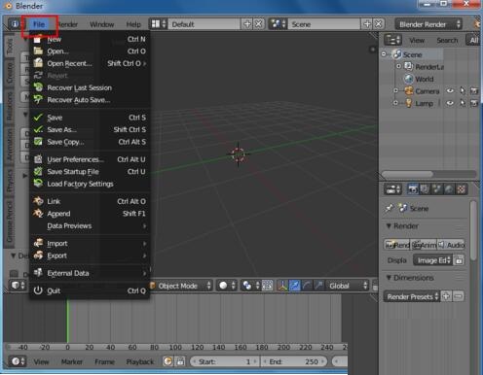Select the scale manipulator icon
483x375 pixels.
[x=318, y=286]
